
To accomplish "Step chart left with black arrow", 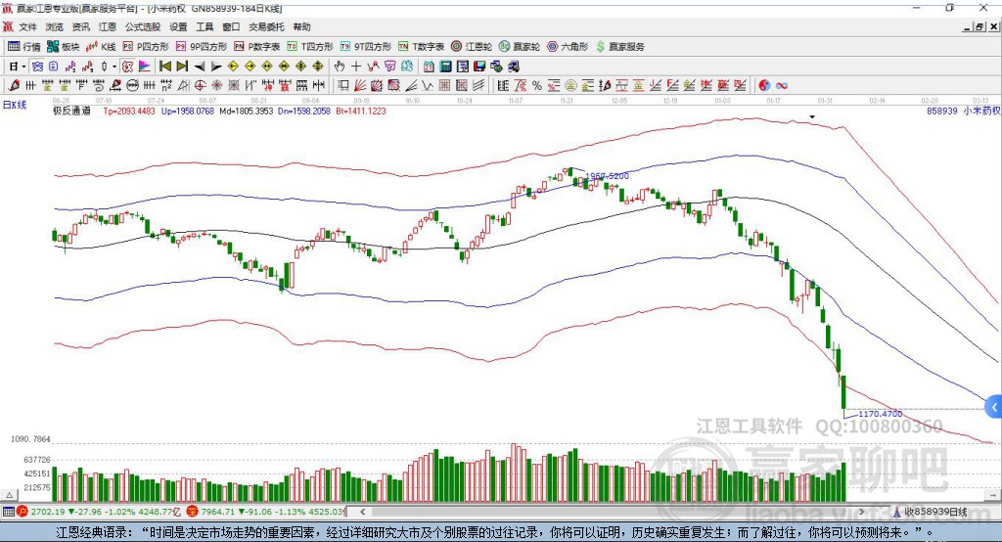I will pyautogui.click(x=200, y=67).
